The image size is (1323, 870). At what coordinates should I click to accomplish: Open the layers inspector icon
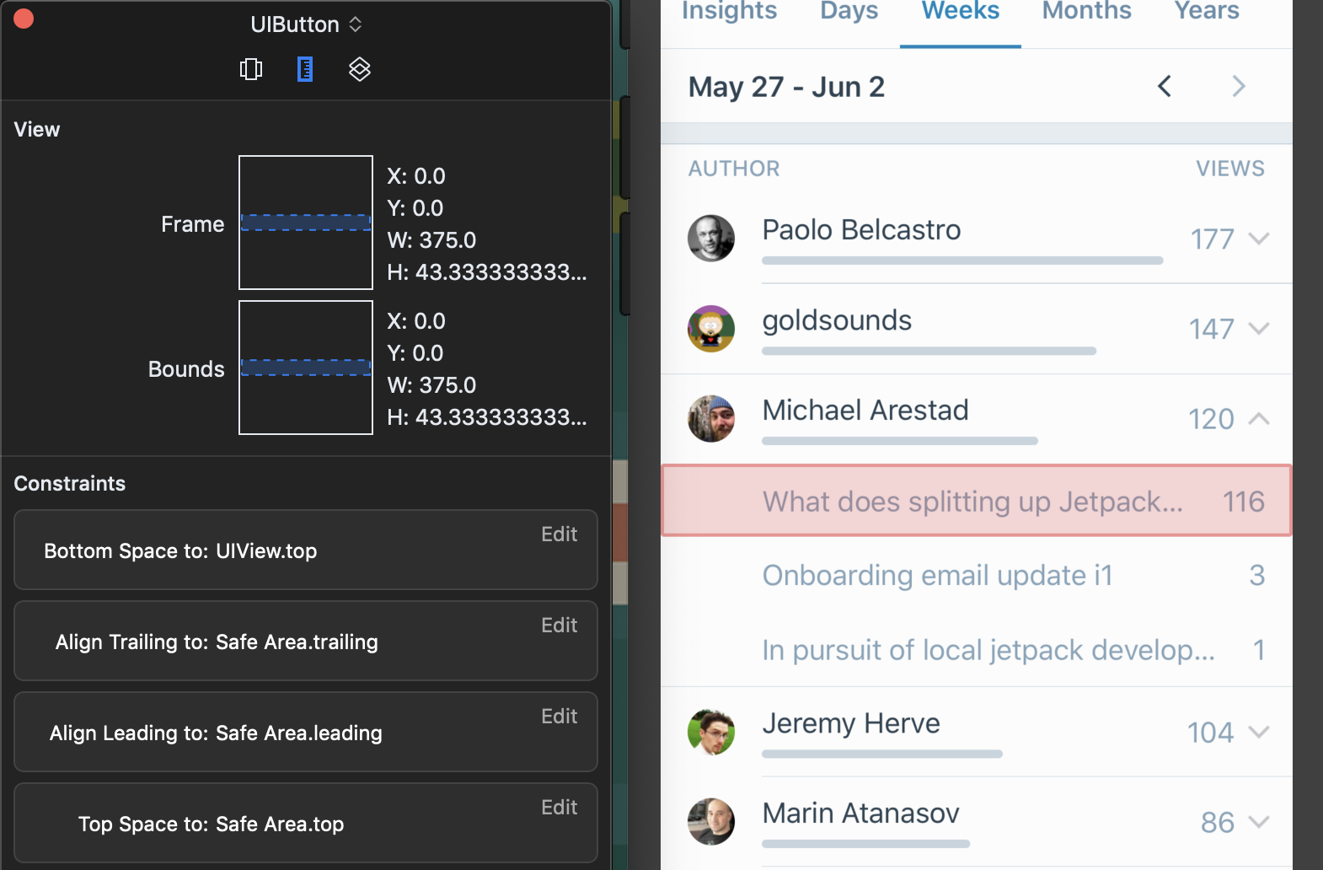360,69
